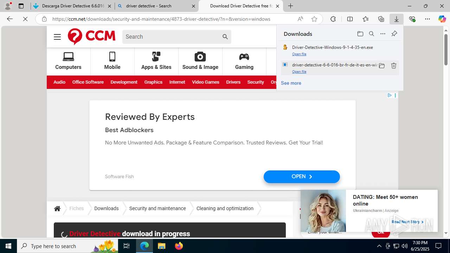Image resolution: width=450 pixels, height=253 pixels.
Task: Close the driver detective Search tab
Action: pyautogui.click(x=193, y=6)
